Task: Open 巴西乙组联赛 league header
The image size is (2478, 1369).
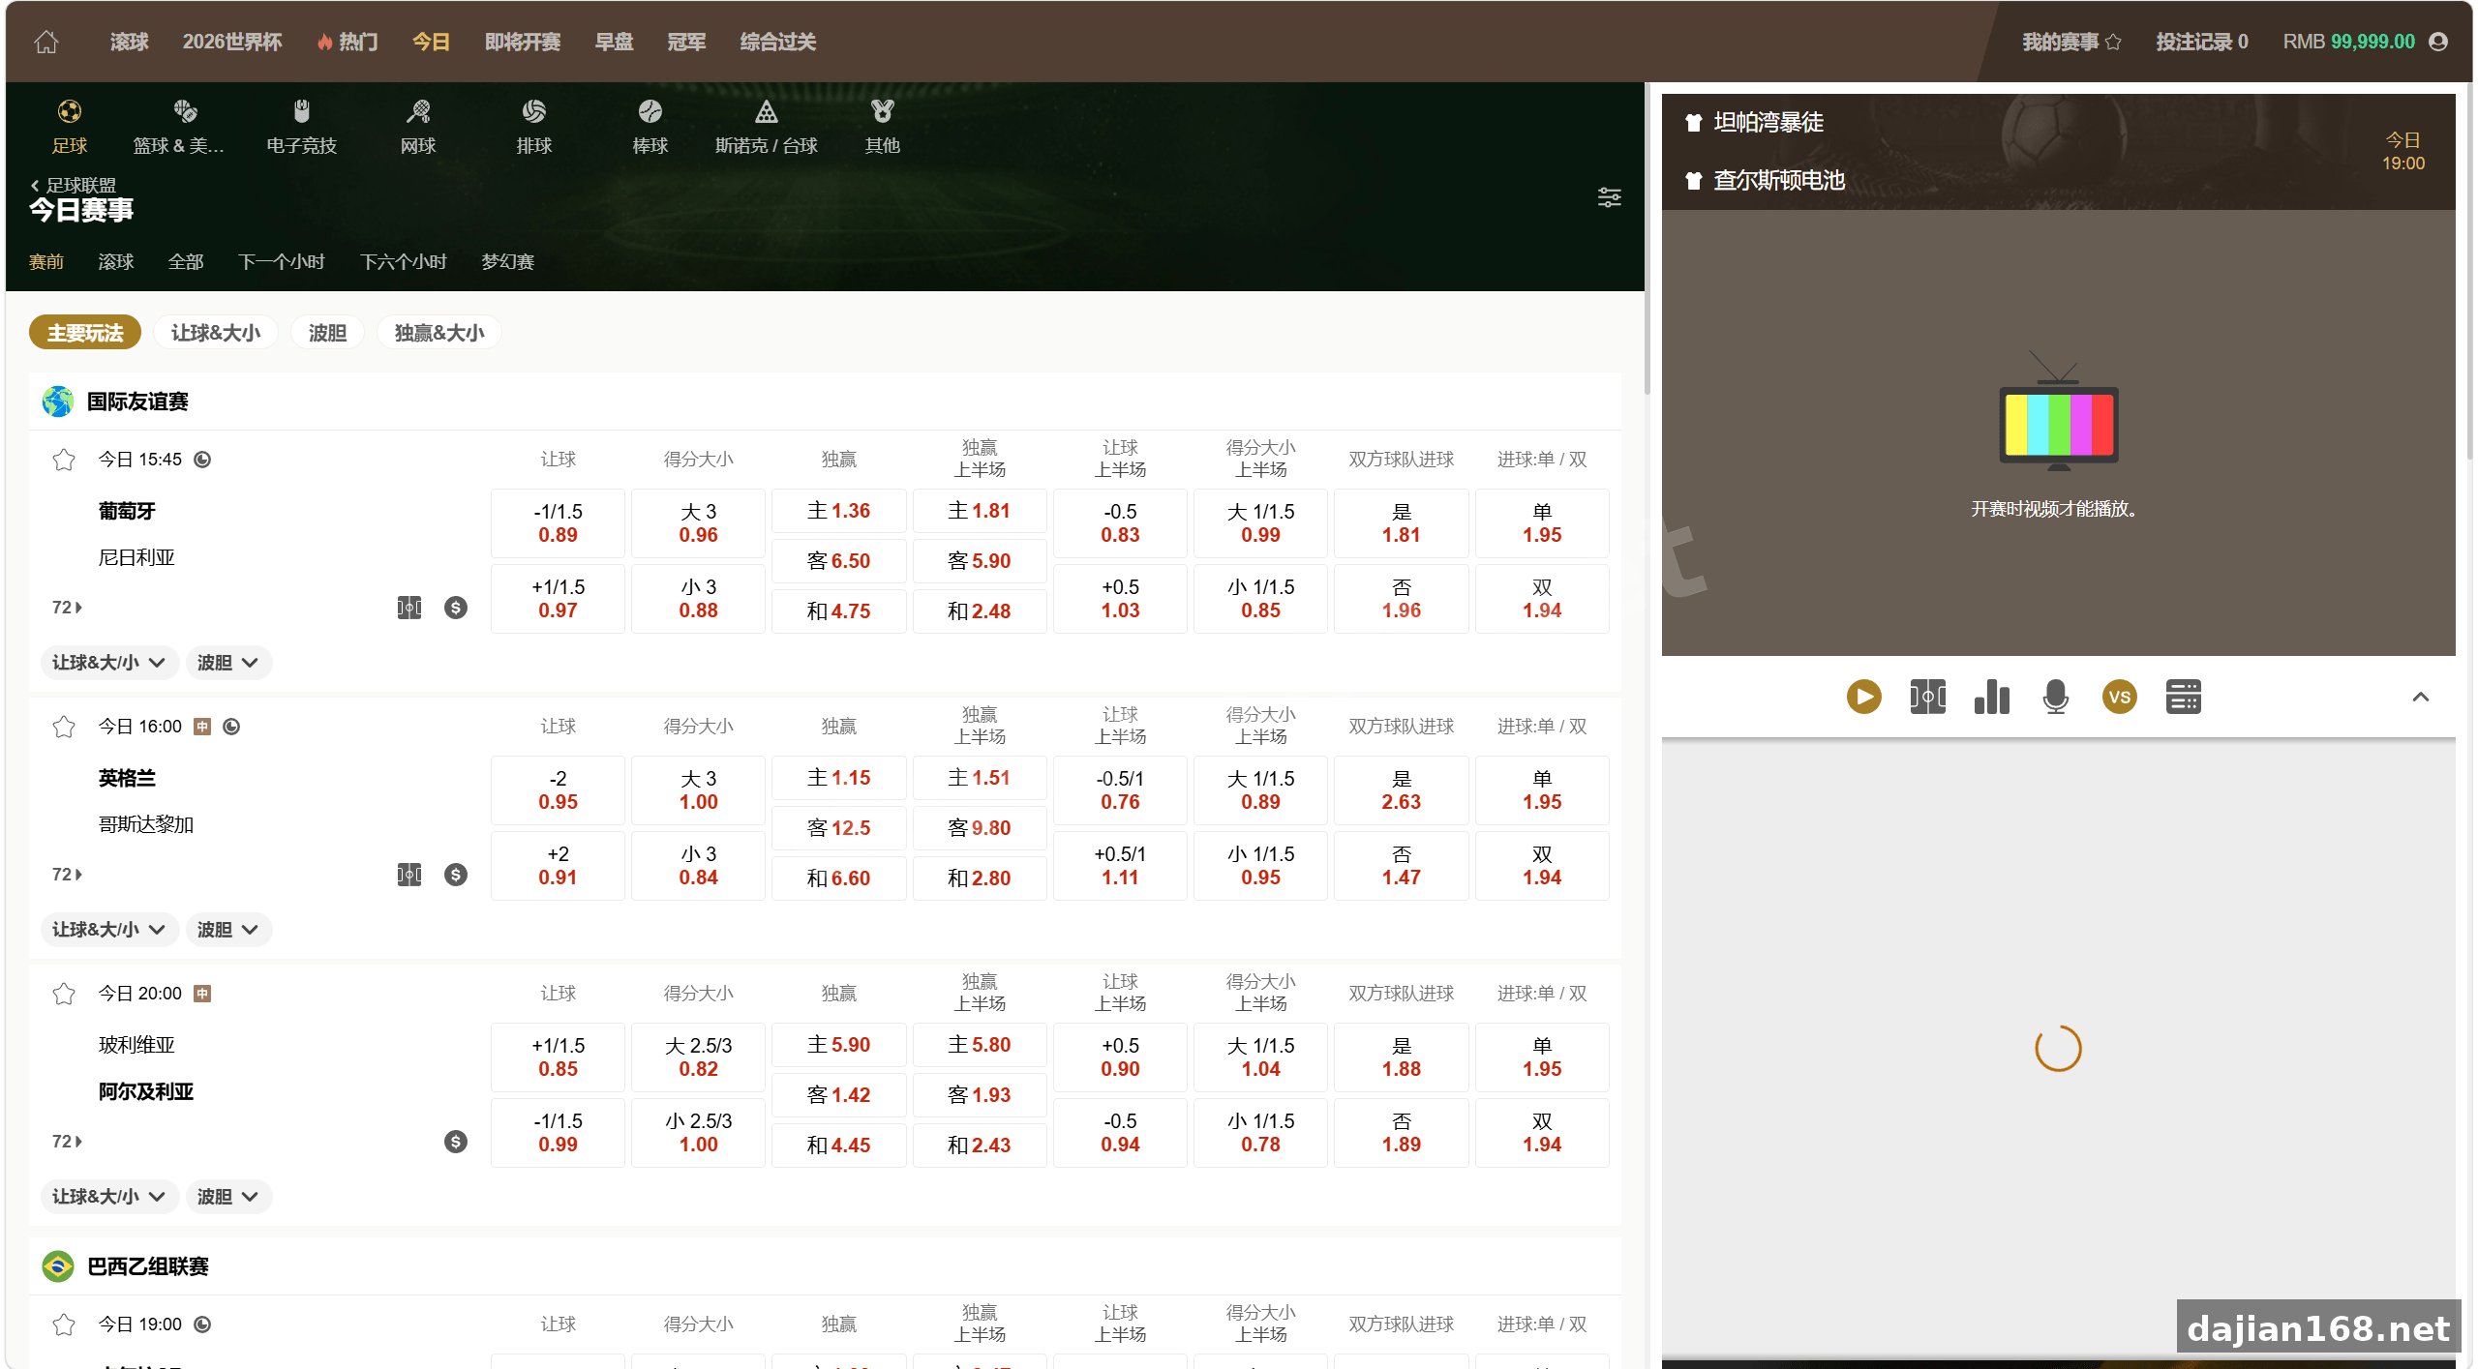Action: coord(825,1266)
